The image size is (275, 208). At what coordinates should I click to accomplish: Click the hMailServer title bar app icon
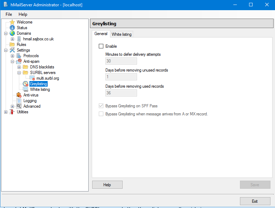click(6, 5)
